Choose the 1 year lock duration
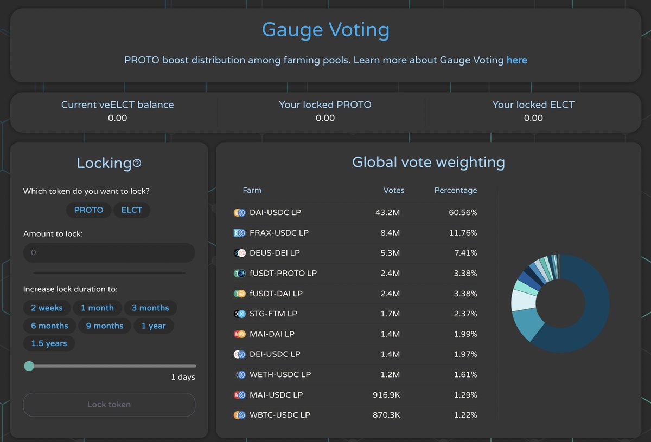The image size is (651, 442). (154, 326)
